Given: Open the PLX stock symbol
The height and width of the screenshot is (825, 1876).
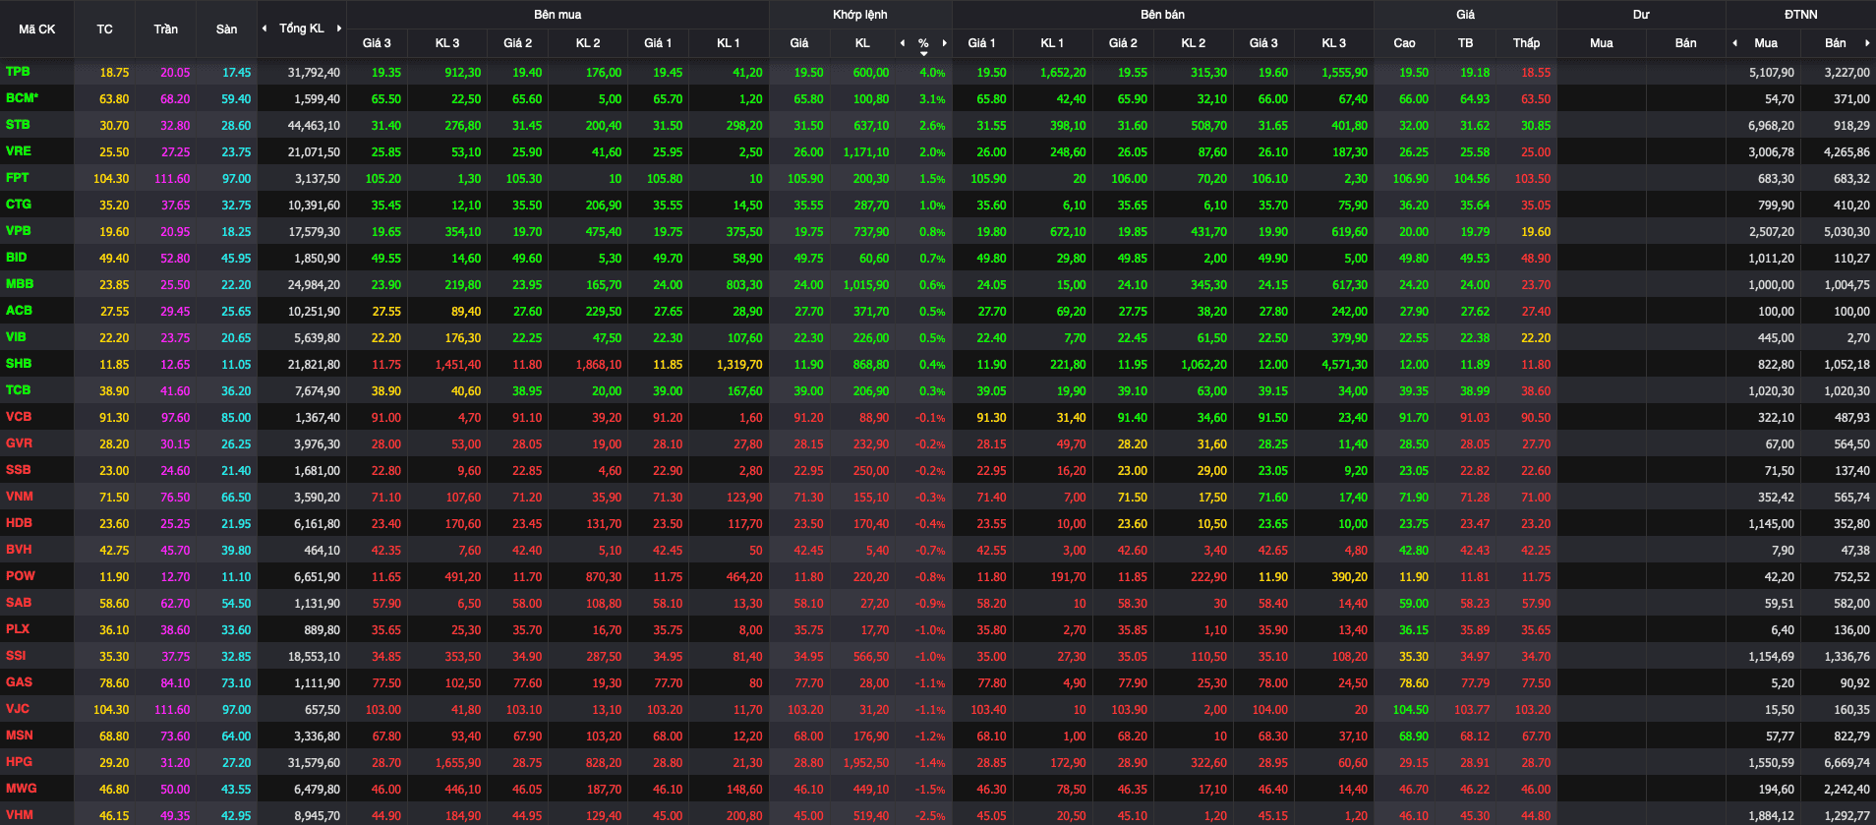Looking at the screenshot, I should click(x=18, y=629).
